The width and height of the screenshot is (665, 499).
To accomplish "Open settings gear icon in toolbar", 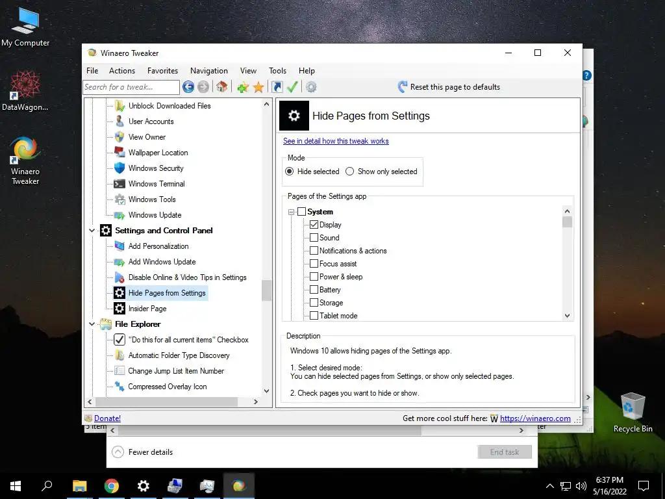I will [x=311, y=87].
